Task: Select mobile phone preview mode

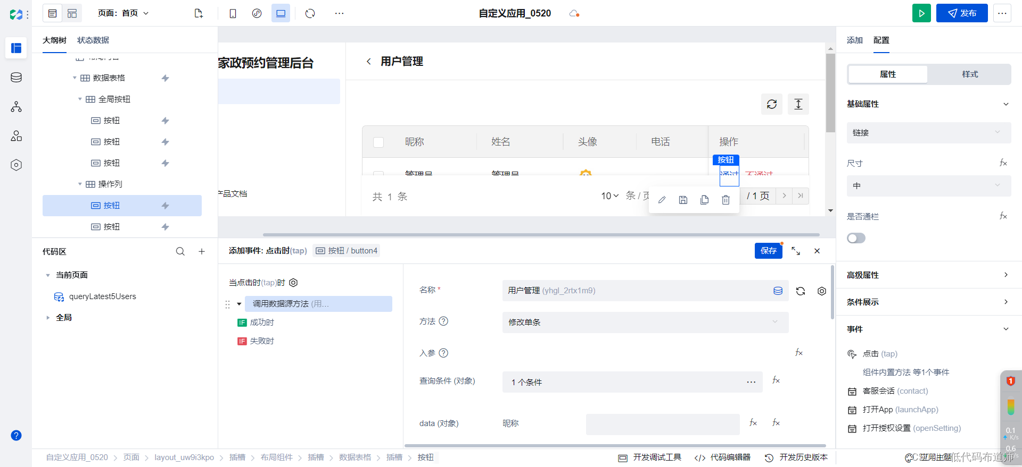Action: pos(233,13)
